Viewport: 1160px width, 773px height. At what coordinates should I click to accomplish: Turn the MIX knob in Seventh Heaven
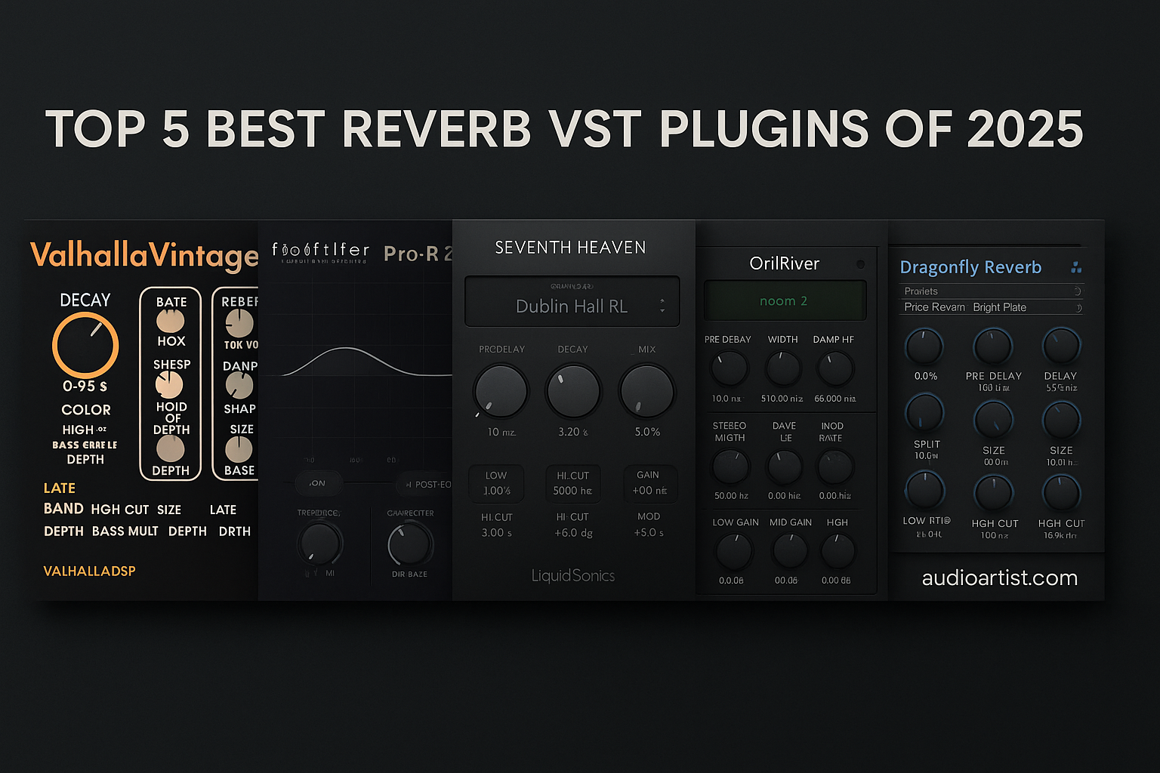pyautogui.click(x=646, y=390)
